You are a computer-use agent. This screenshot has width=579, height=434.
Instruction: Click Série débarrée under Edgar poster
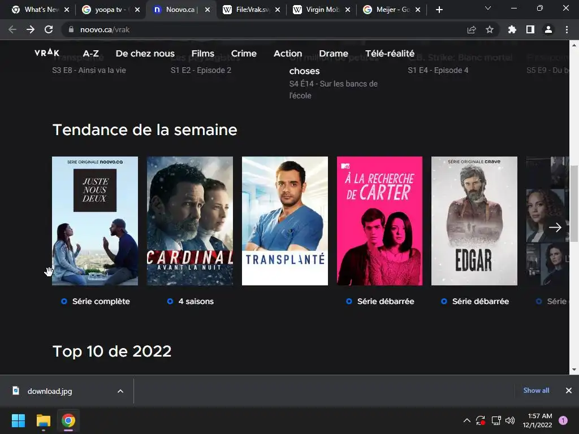(481, 301)
